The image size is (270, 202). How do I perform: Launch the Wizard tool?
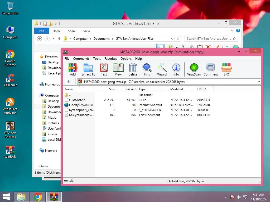162,69
